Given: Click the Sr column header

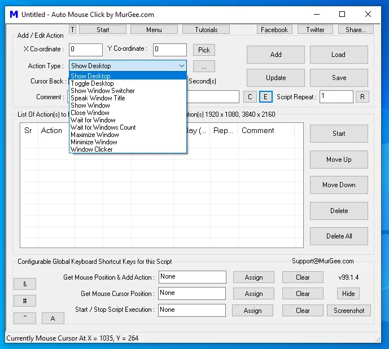Looking at the screenshot, I should coord(29,130).
